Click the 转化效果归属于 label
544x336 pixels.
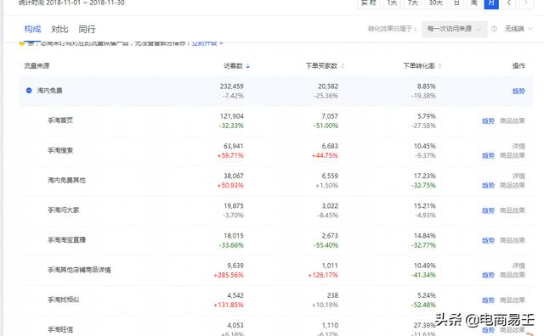392,29
